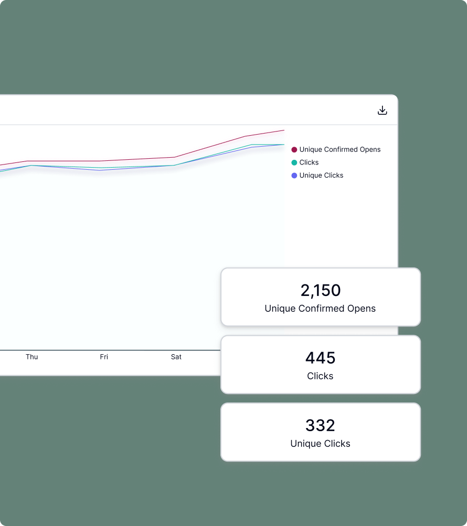Click the download icon on the chart
Image resolution: width=467 pixels, height=526 pixels.
tap(383, 110)
